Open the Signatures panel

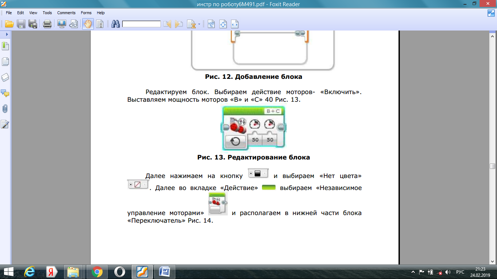pyautogui.click(x=5, y=125)
